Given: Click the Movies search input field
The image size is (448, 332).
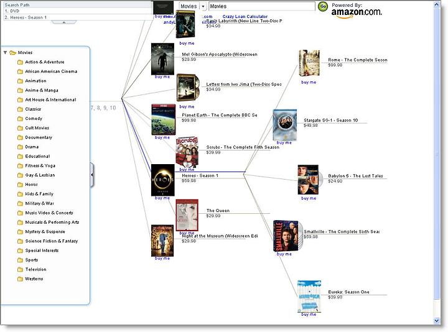Looking at the screenshot, I should coord(262,6).
